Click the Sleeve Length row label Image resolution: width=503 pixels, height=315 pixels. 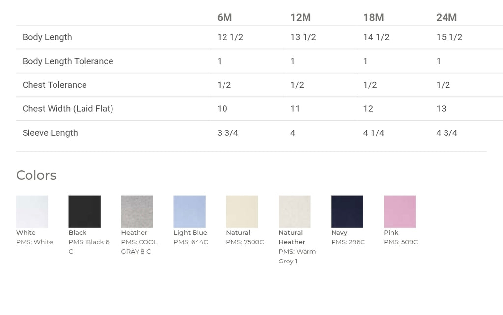[x=50, y=133]
